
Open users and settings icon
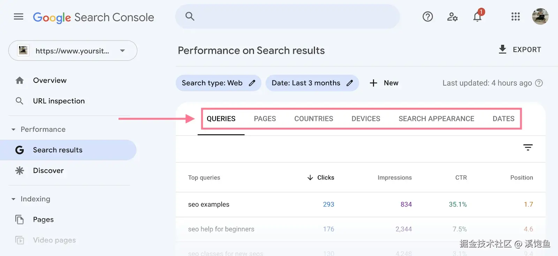point(452,17)
